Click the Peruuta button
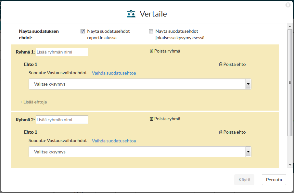 pyautogui.click(x=274, y=180)
